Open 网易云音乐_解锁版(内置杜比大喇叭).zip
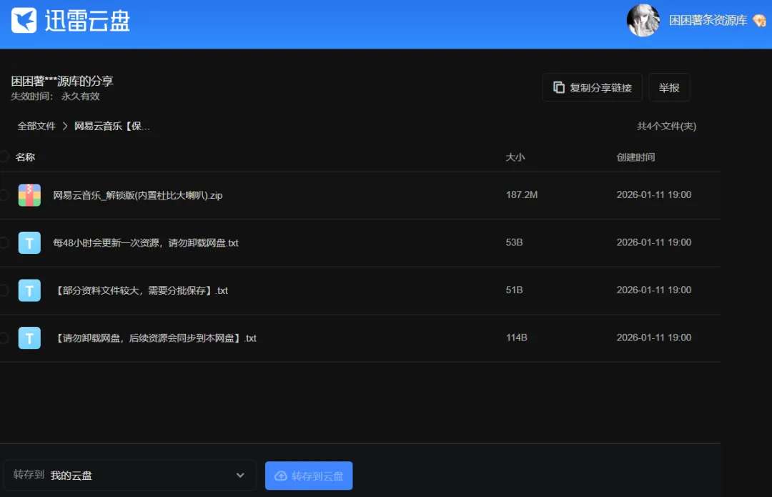772x497 pixels. click(138, 195)
